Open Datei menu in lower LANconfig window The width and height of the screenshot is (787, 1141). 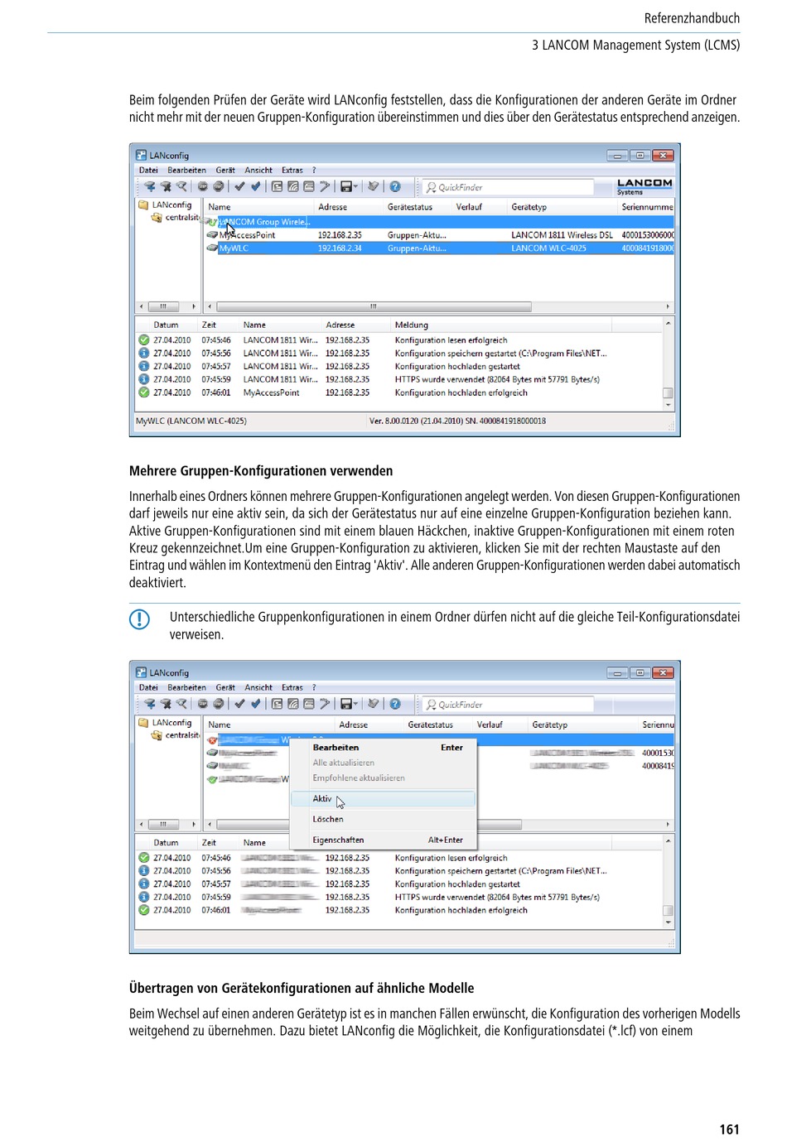(x=148, y=687)
